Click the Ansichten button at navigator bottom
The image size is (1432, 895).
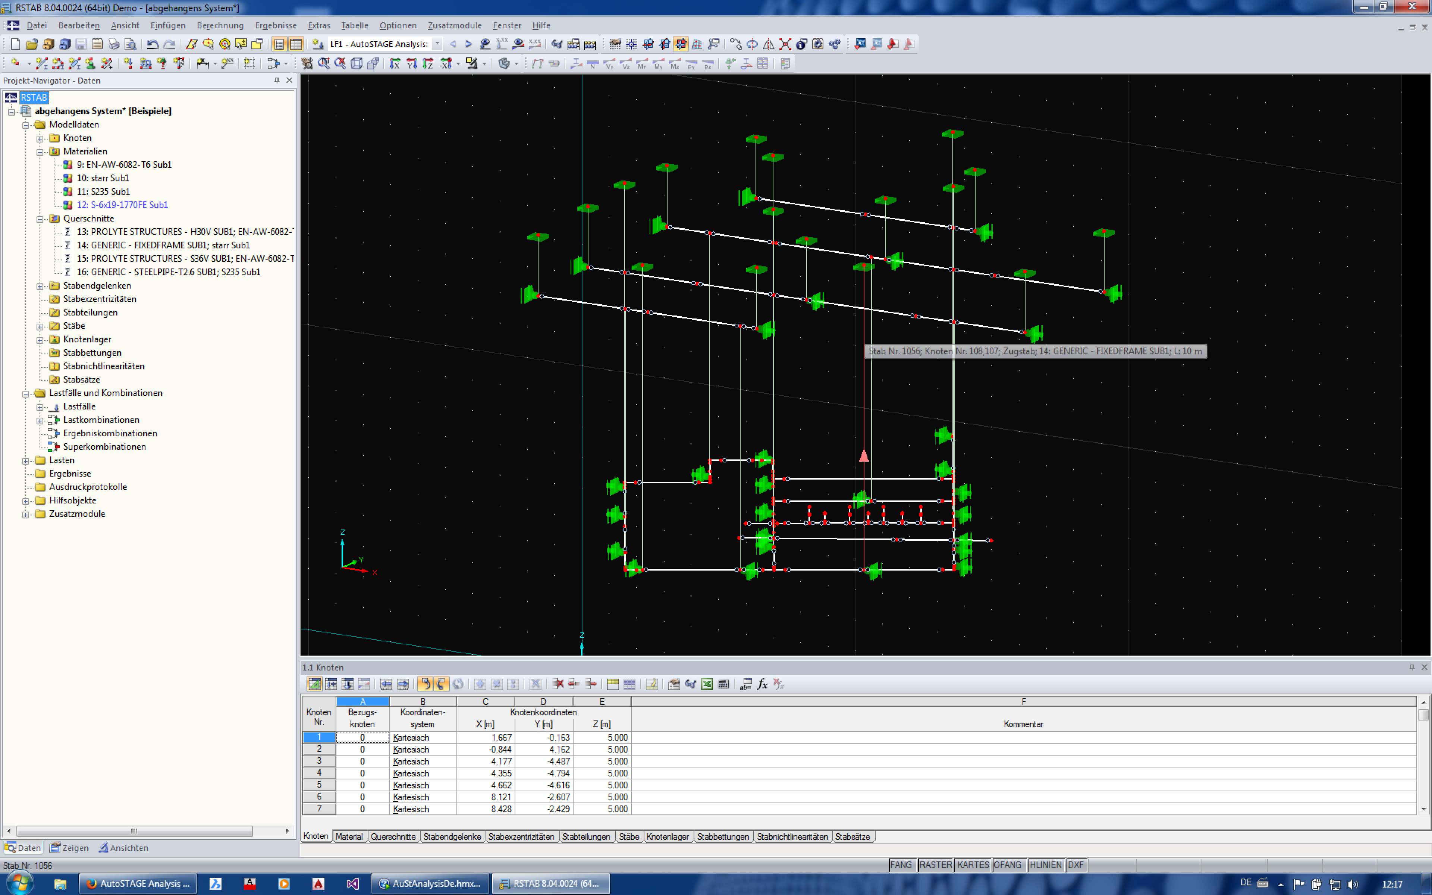[x=124, y=848]
